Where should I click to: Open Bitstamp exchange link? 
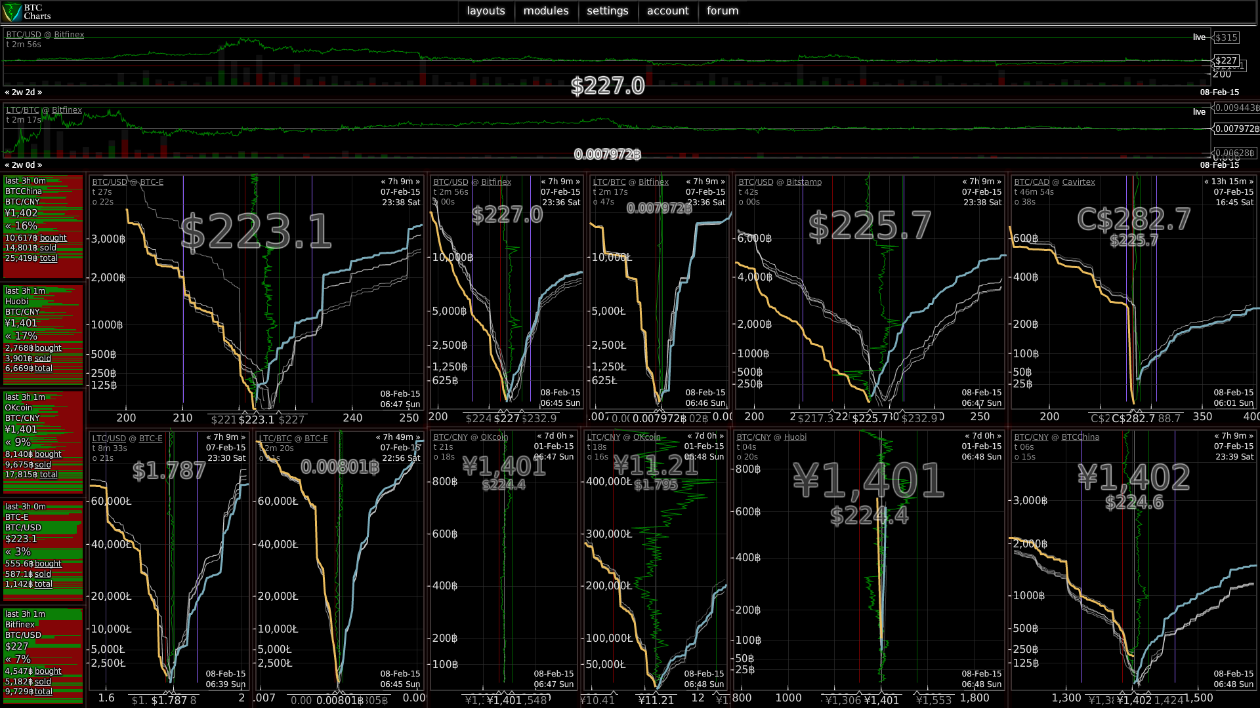point(804,182)
